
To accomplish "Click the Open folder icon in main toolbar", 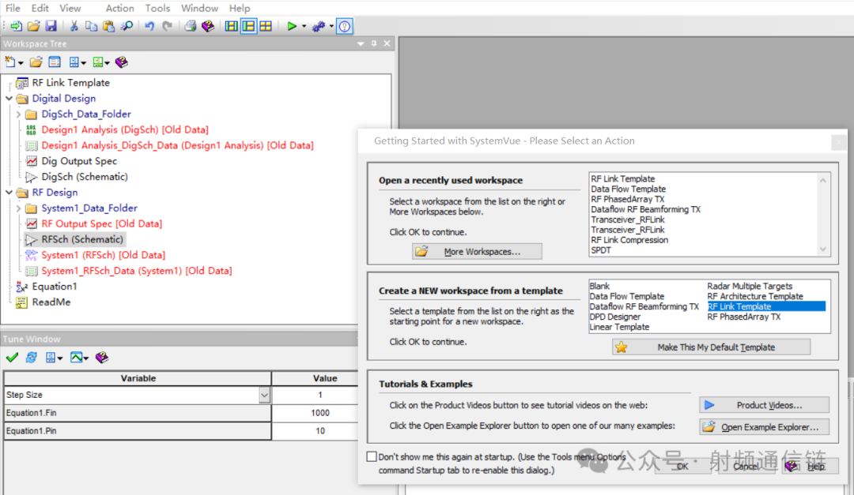I will pos(33,26).
